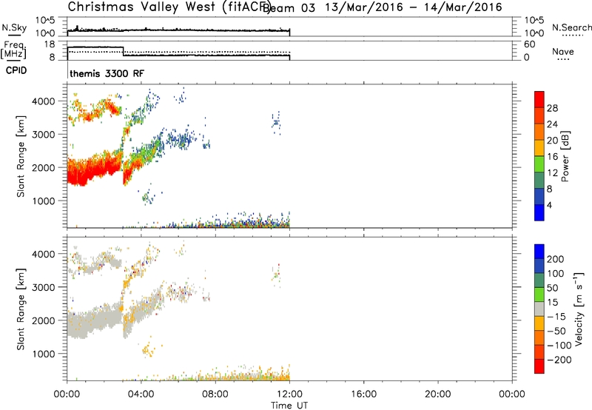Image resolution: width=592 pixels, height=410 pixels.
Task: Click the 2000 tick label on the power panel
Action: (x=44, y=167)
